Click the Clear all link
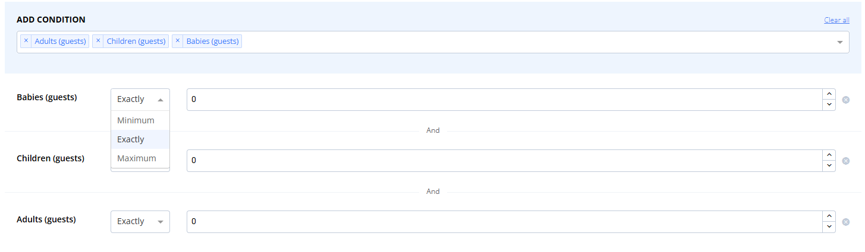Viewport: 865px width, 252px height. coord(836,20)
